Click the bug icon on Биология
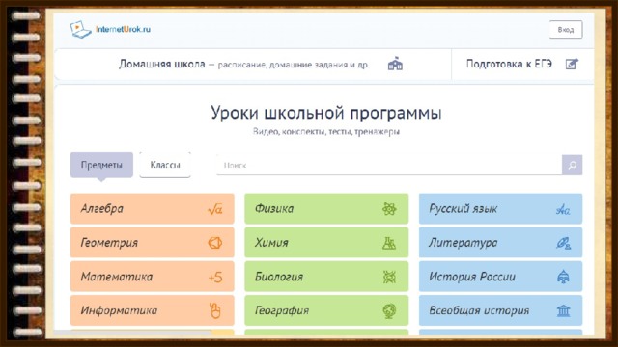Viewport: 618px width, 347px height. click(389, 277)
